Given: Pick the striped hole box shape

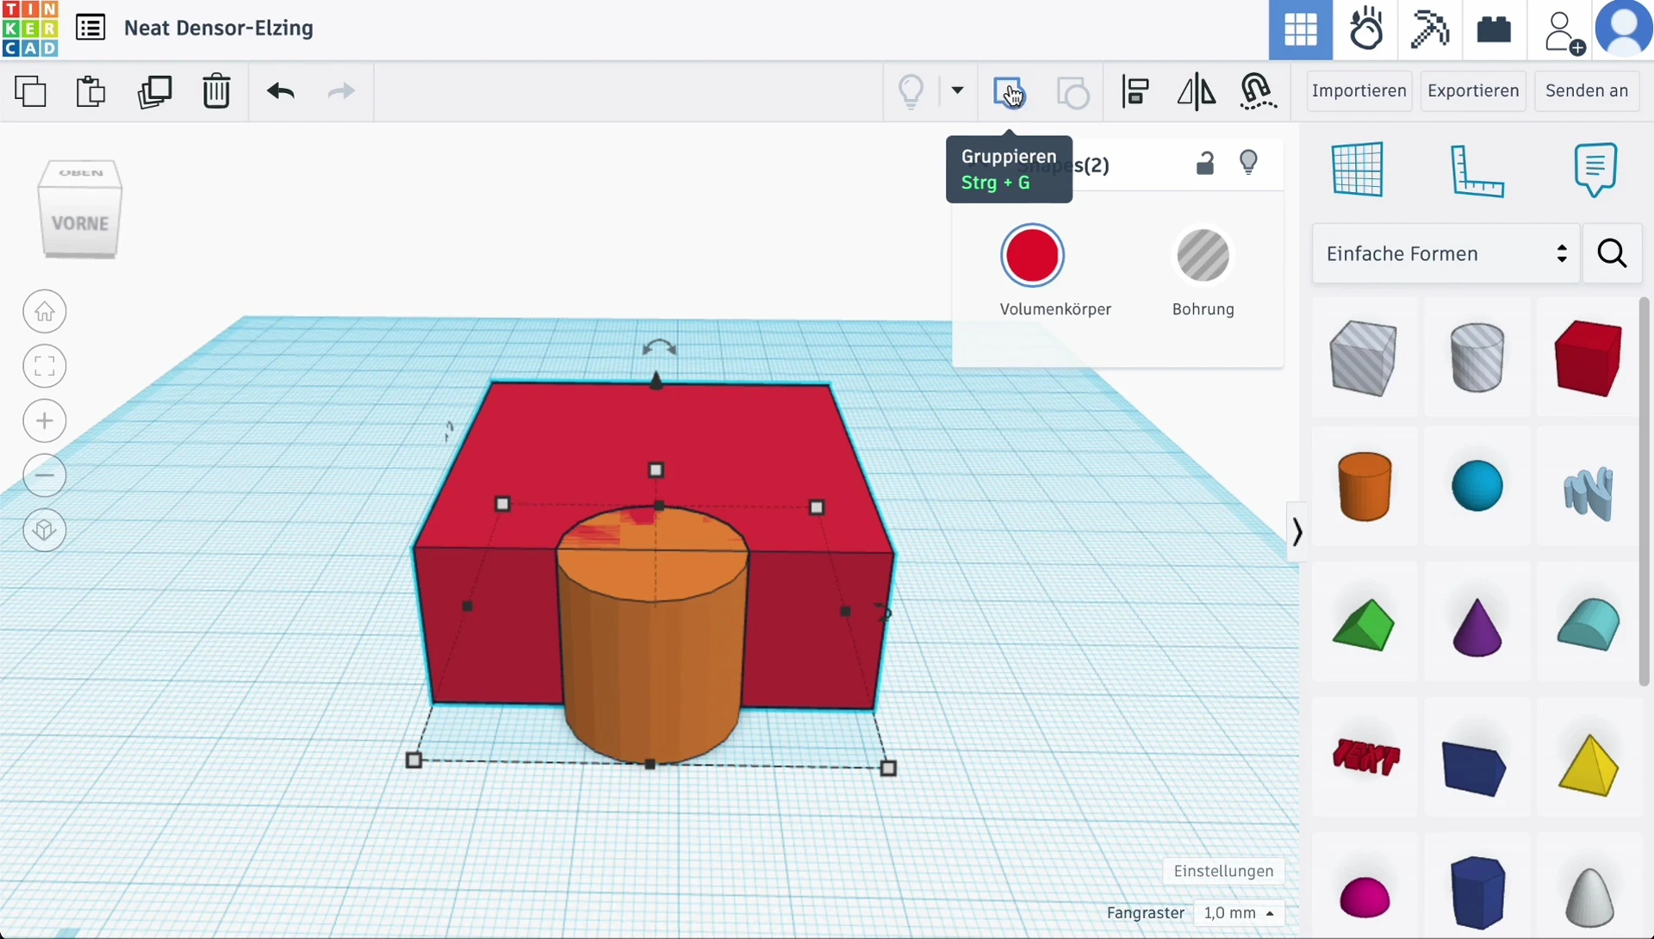Looking at the screenshot, I should pyautogui.click(x=1363, y=358).
